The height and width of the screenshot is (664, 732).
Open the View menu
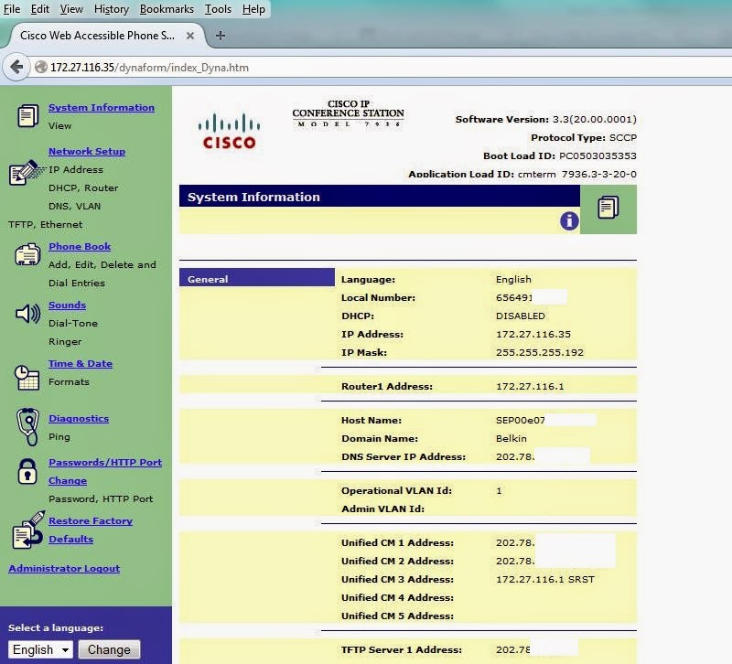71,9
